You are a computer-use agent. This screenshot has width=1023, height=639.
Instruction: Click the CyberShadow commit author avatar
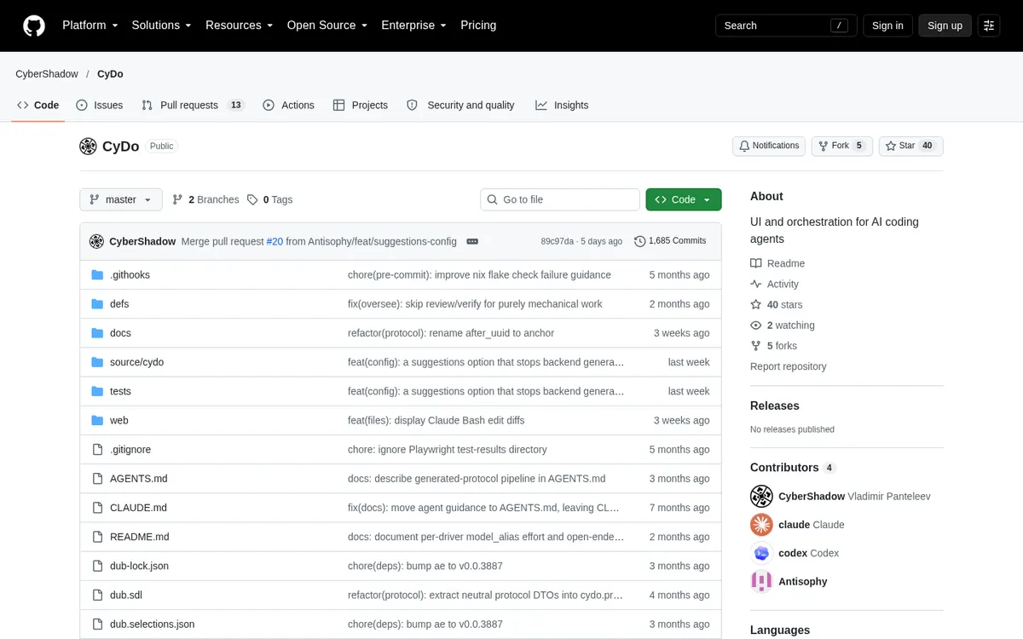point(96,241)
